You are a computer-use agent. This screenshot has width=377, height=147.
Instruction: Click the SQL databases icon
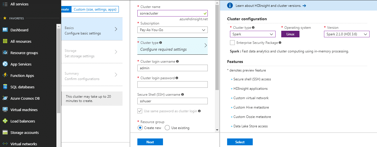[5, 87]
